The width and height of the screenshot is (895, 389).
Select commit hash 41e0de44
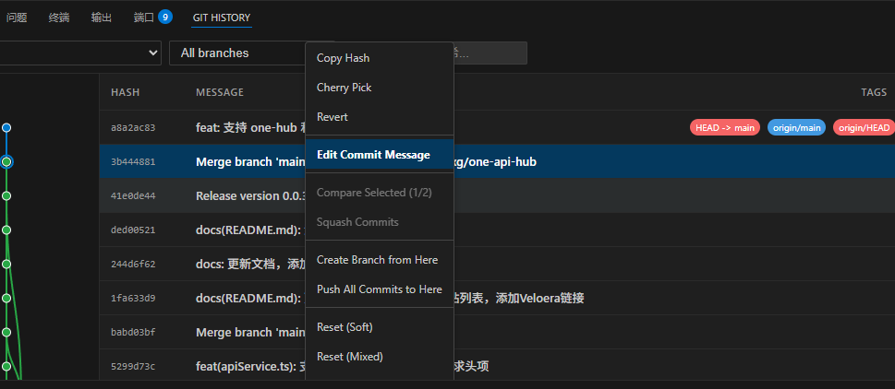click(133, 196)
